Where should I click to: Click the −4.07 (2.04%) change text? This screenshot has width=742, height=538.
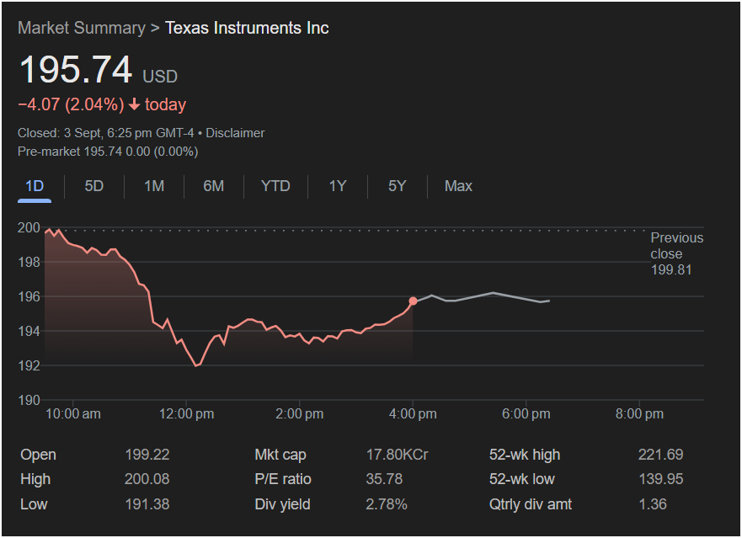(71, 104)
